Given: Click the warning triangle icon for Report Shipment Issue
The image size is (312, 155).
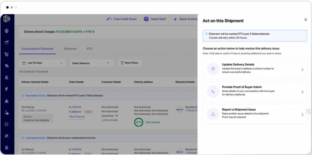Looking at the screenshot, I should pyautogui.click(x=213, y=114).
